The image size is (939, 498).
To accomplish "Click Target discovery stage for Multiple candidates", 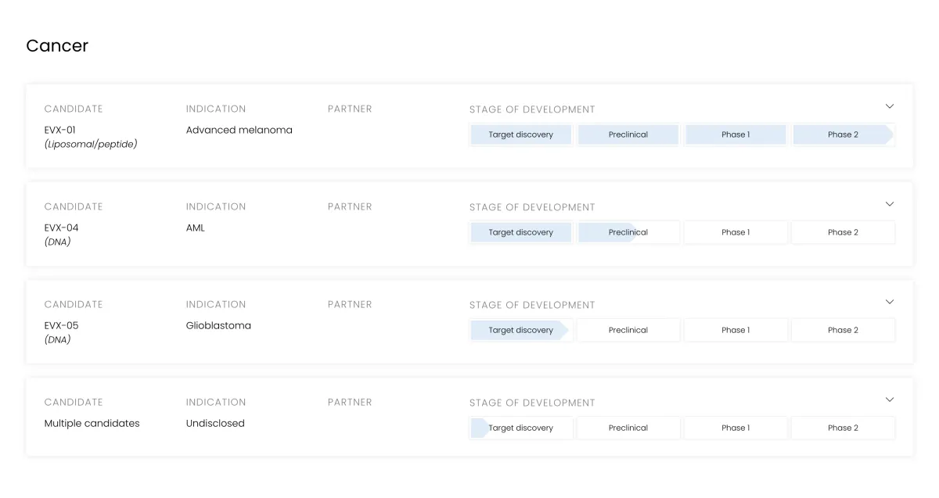I will [521, 428].
